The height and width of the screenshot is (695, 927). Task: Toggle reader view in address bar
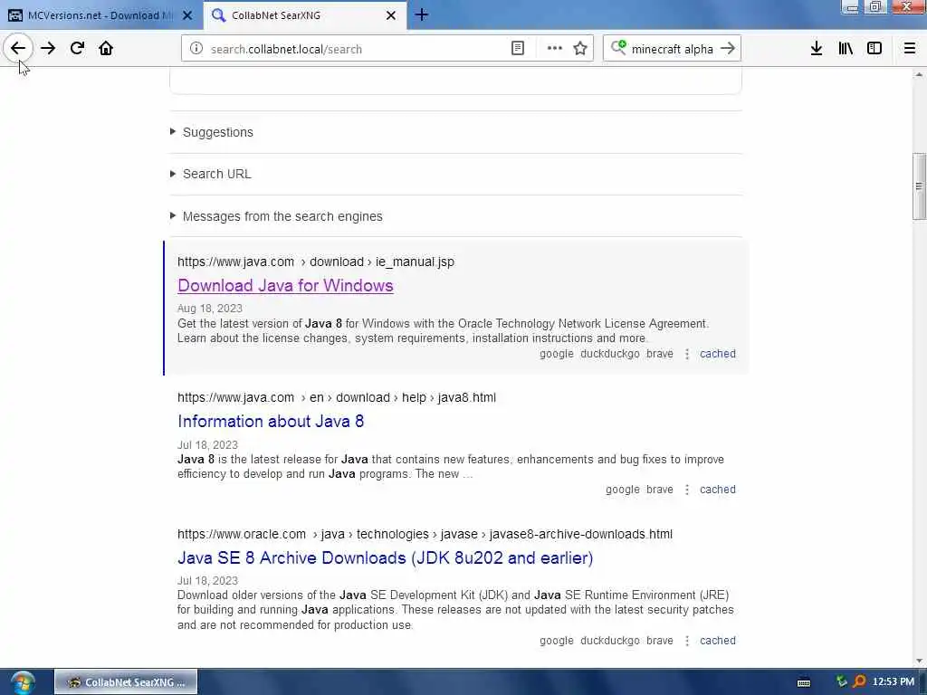[x=517, y=49]
